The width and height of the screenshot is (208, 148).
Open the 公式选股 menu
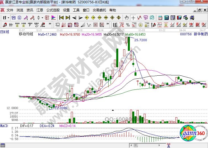pyautogui.click(x=53, y=10)
